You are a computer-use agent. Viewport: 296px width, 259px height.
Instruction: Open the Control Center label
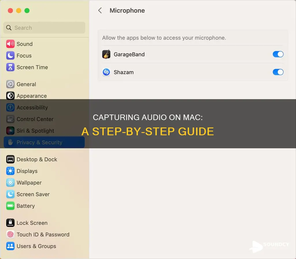pos(35,119)
